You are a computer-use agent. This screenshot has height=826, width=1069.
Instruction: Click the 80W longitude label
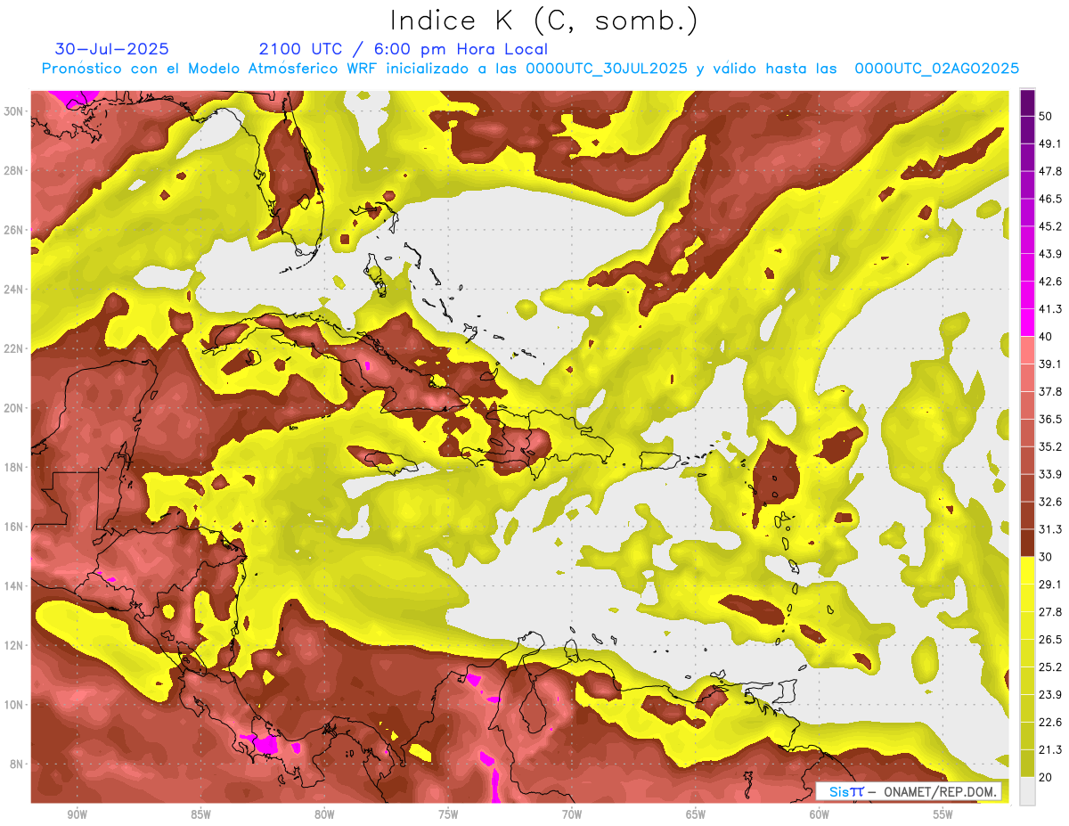tap(324, 814)
